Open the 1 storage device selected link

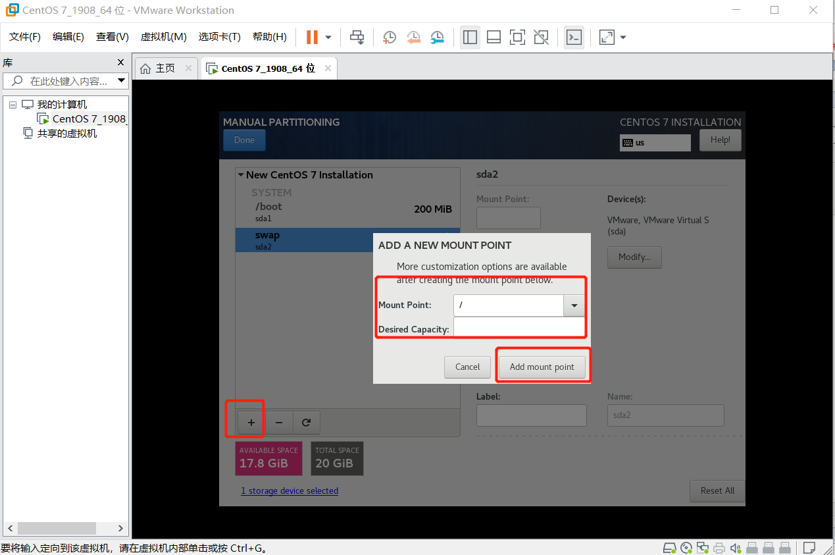(x=290, y=491)
